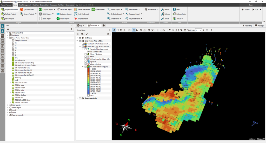Collapse the OK-rich ore-Fe-Krig (%) legend
This screenshot has width=266, height=143.
(x=83, y=67)
